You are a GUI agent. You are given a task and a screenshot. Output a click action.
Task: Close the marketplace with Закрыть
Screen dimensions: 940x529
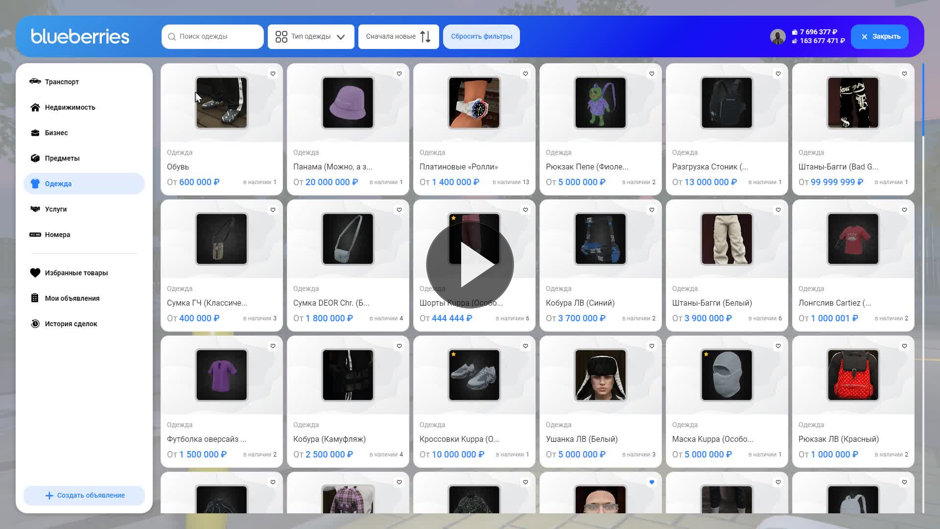pos(880,37)
